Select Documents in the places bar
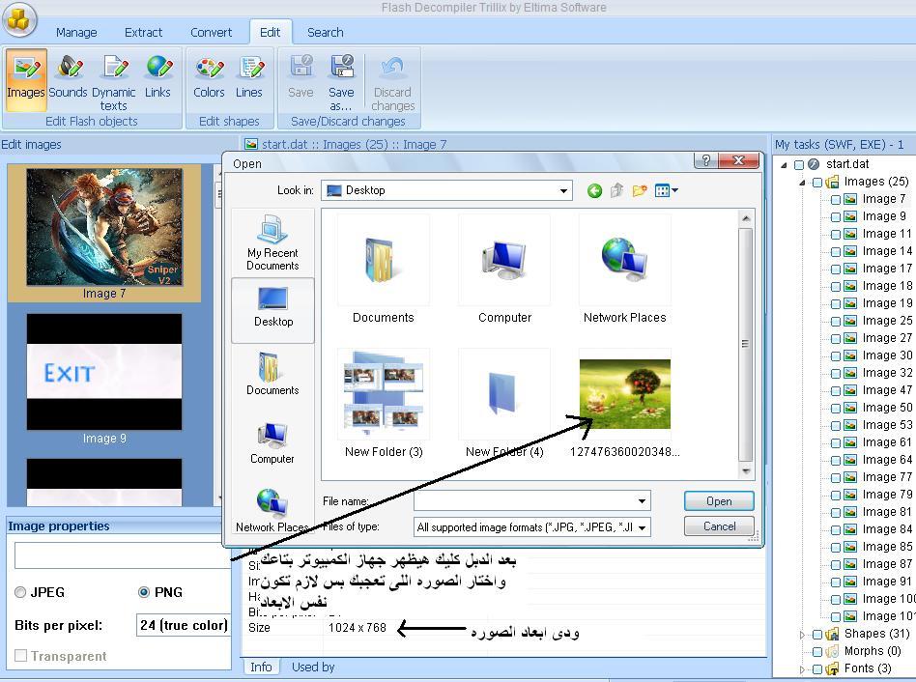This screenshot has width=916, height=682. [x=272, y=374]
